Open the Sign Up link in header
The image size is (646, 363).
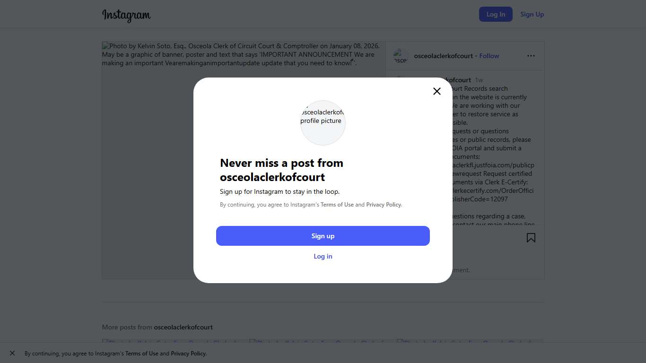pyautogui.click(x=532, y=14)
